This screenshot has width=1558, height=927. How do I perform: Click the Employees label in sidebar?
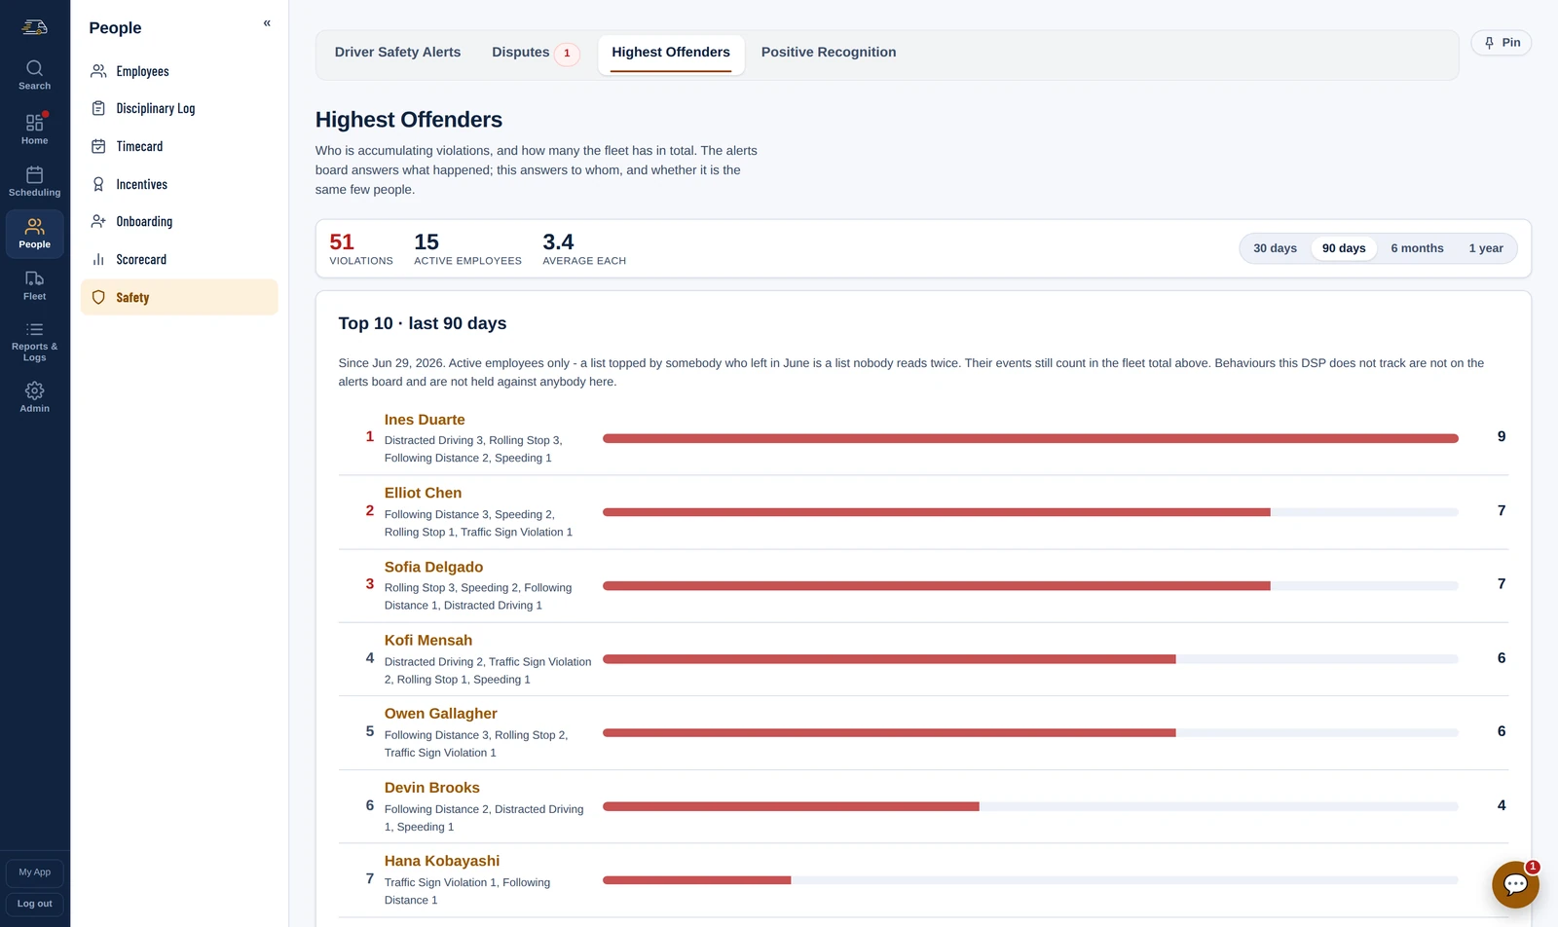[142, 71]
